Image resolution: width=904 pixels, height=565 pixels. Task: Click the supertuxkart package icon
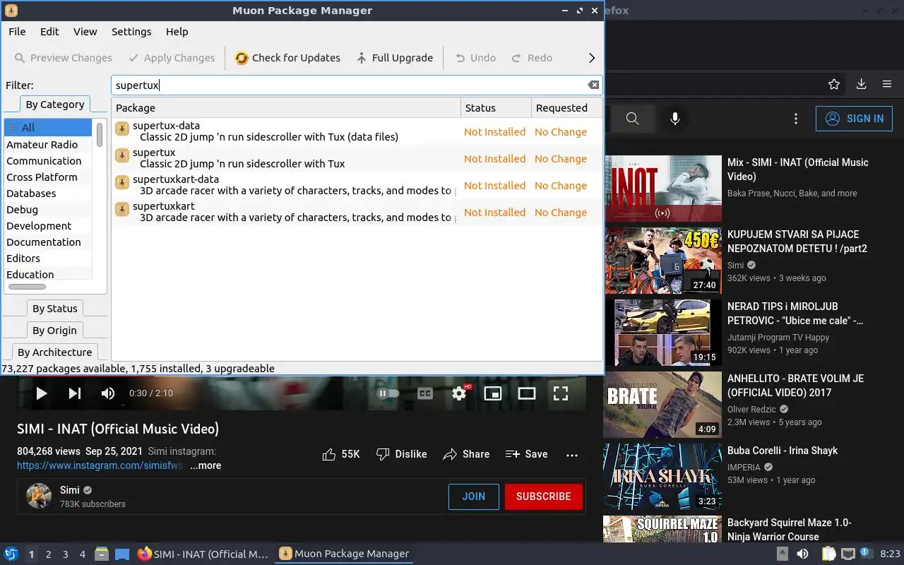[x=121, y=208]
